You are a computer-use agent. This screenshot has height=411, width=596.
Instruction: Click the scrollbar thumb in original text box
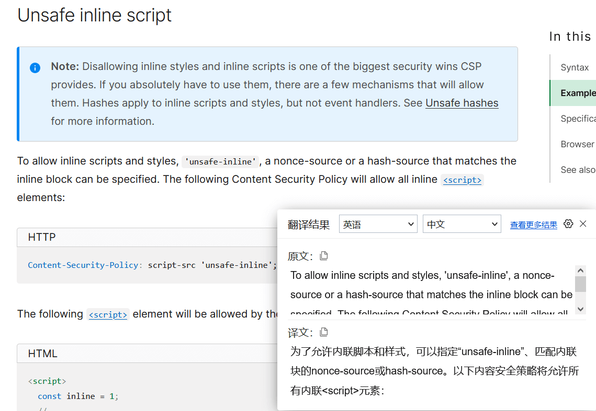point(580,284)
